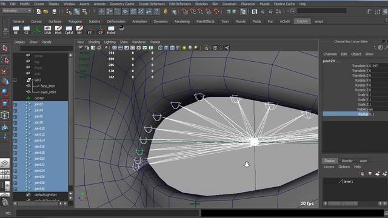This screenshot has height=218, width=388.
Task: Toggle the Textured display icon in the viewport toolbar
Action: (178, 48)
